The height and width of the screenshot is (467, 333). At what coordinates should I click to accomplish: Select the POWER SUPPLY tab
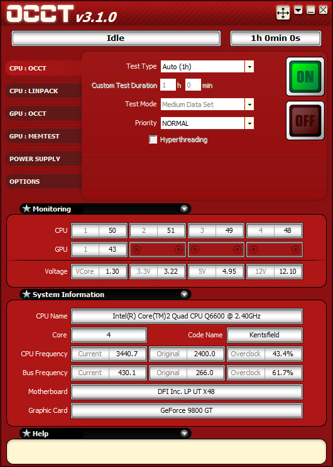coord(43,159)
